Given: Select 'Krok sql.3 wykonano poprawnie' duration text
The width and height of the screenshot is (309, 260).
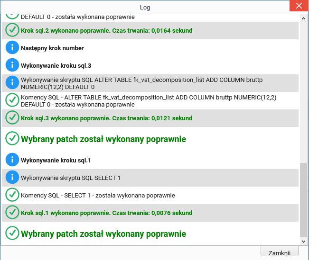Looking at the screenshot, I should click(107, 118).
